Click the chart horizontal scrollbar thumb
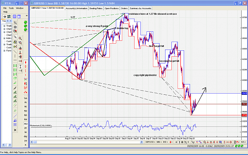The width and height of the screenshot is (248, 155). click(35, 142)
